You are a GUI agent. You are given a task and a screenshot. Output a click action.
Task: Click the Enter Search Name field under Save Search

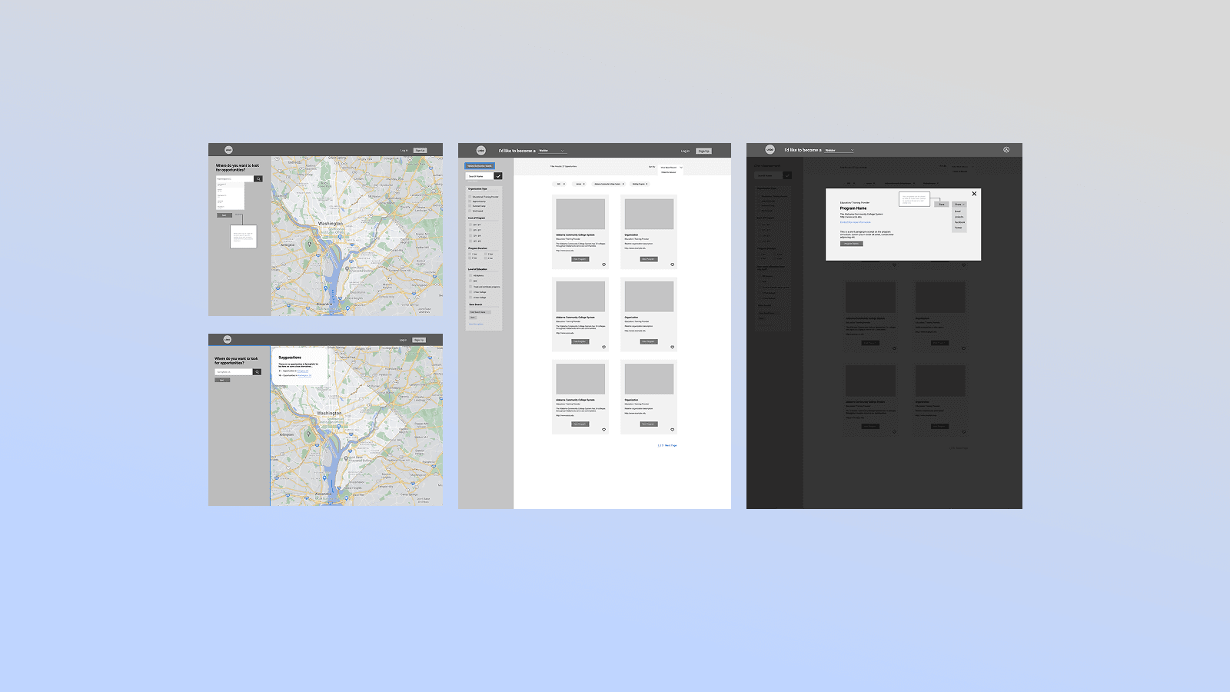click(x=480, y=312)
